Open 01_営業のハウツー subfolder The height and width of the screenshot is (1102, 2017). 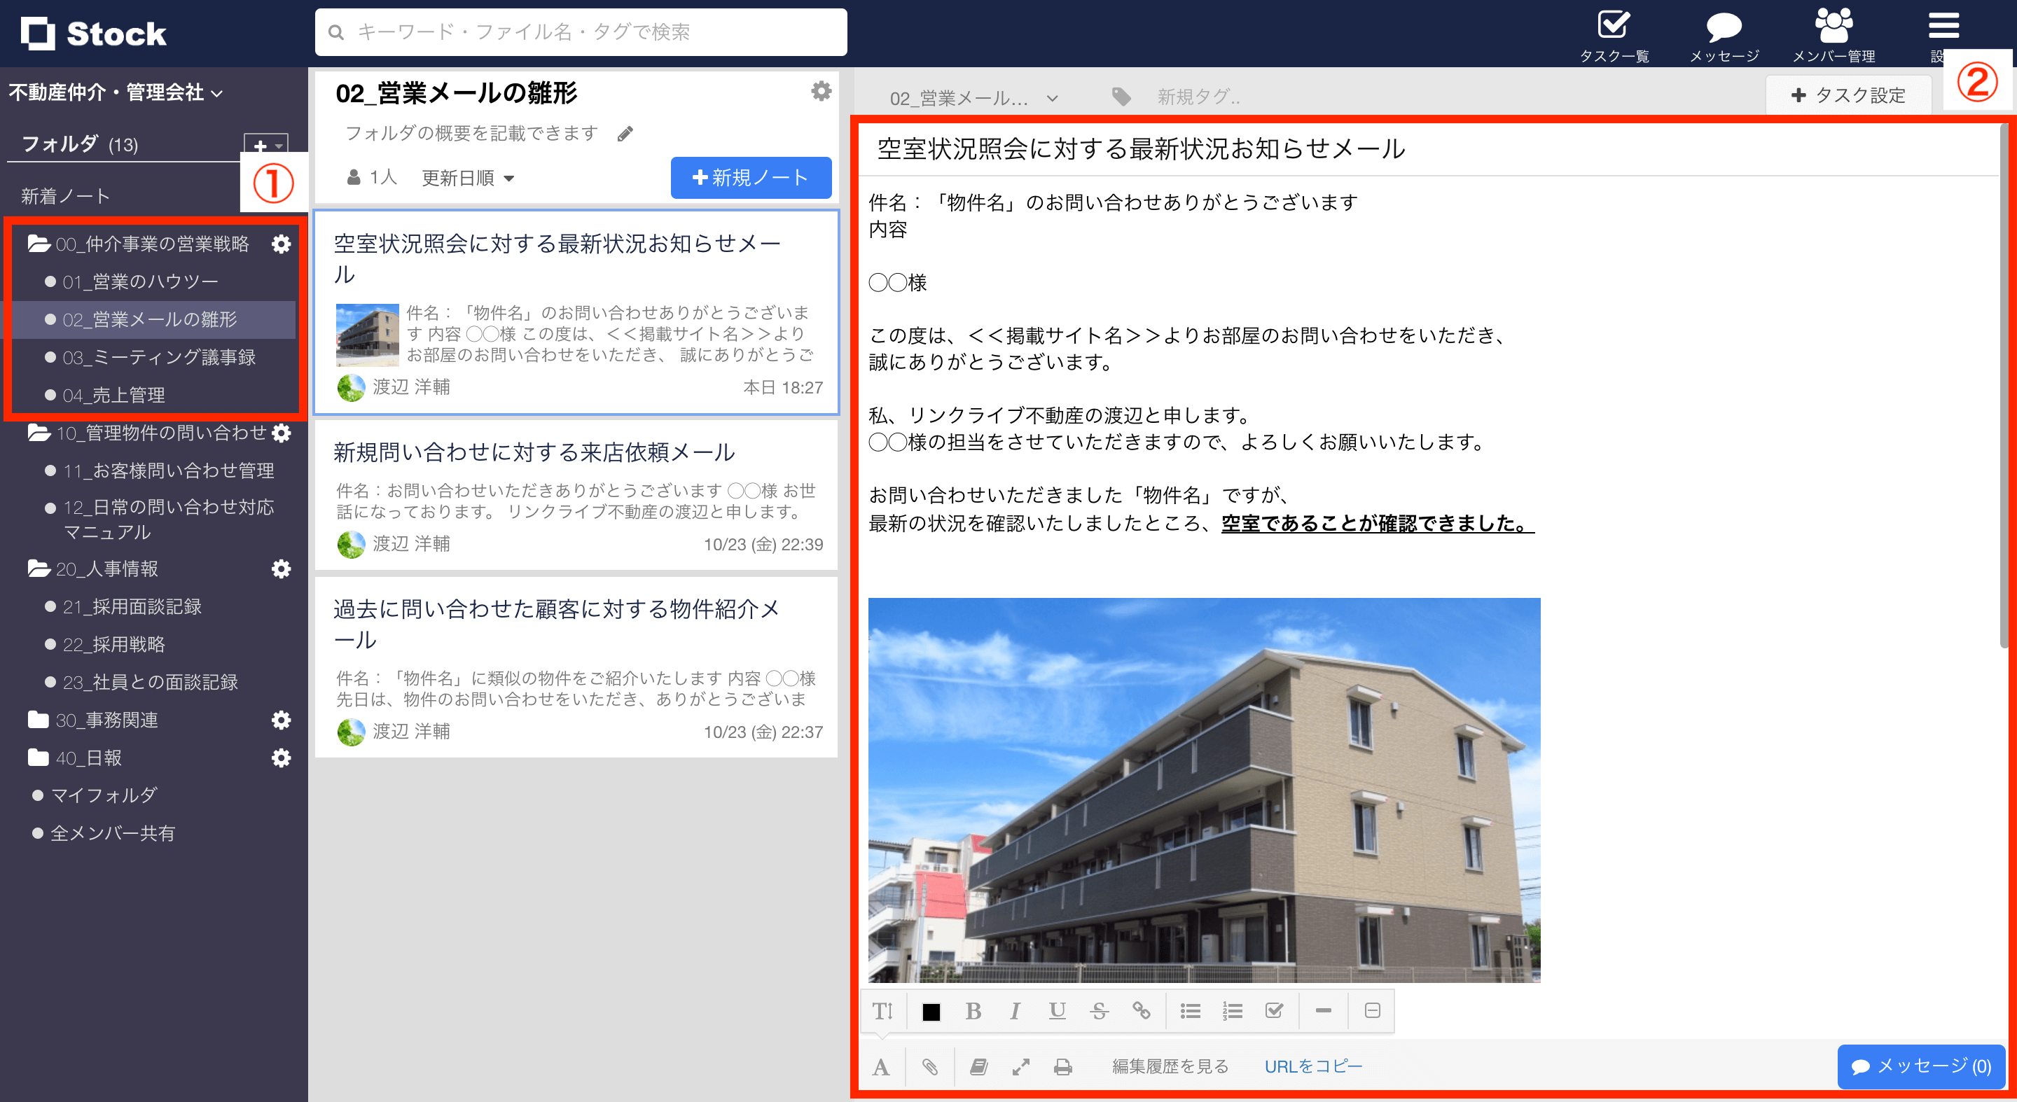point(140,281)
